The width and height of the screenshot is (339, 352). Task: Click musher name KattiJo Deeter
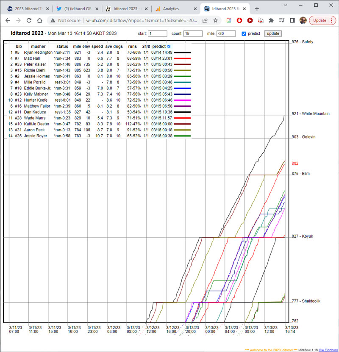click(36, 124)
